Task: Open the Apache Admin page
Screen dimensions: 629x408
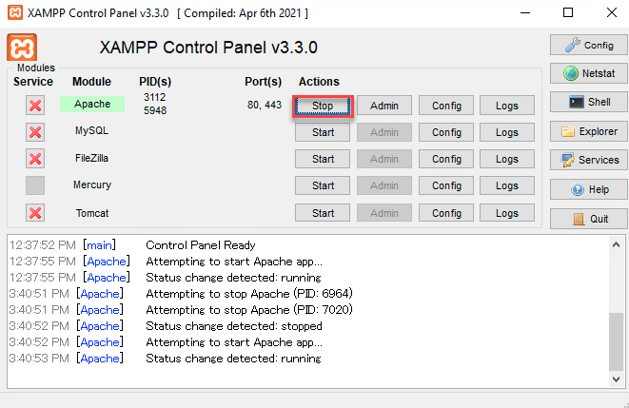Action: tap(384, 106)
